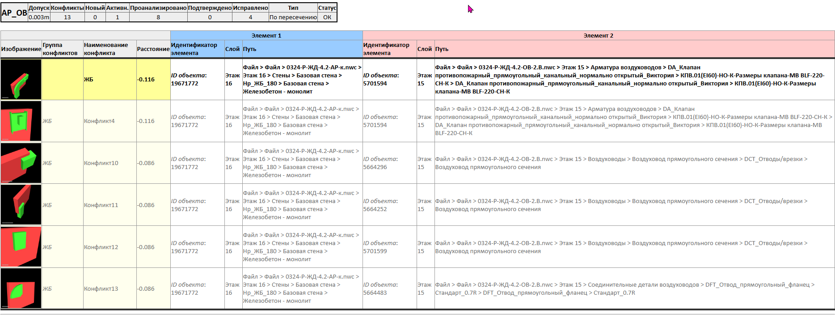
Task: Select the Конфликт10 name cell
Action: [110, 163]
